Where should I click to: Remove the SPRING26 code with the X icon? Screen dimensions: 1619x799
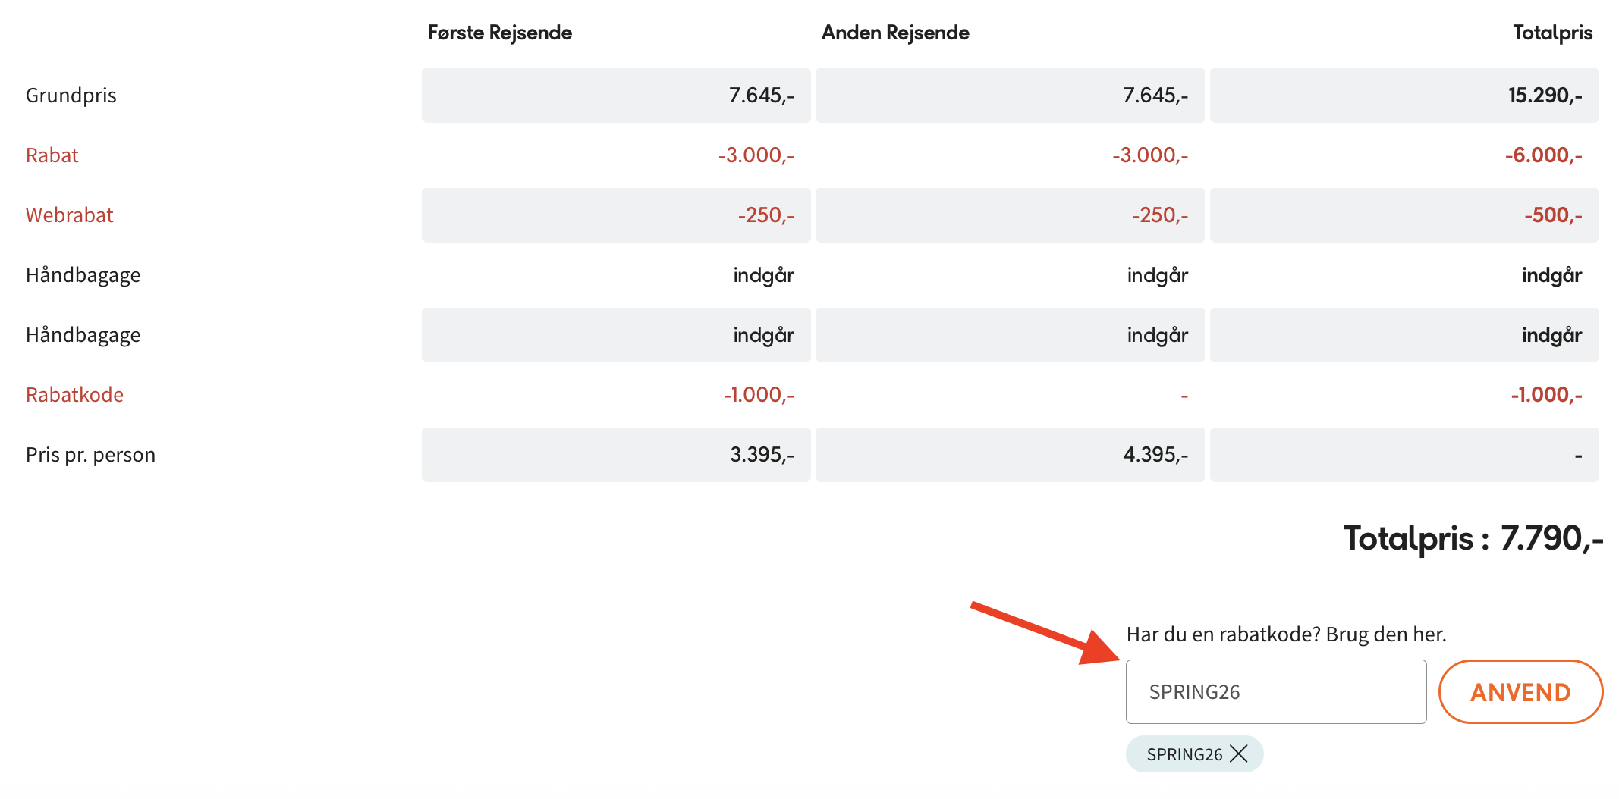(1239, 754)
